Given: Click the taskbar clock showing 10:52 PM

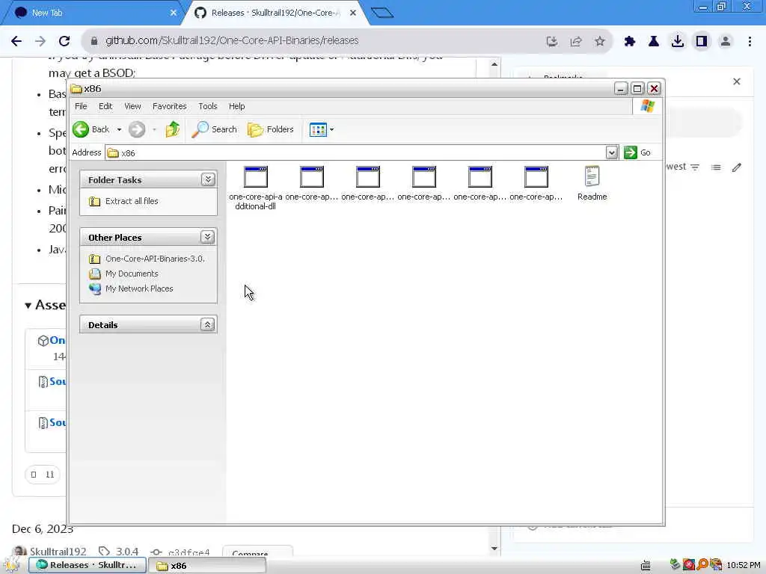Looking at the screenshot, I should coord(744,565).
